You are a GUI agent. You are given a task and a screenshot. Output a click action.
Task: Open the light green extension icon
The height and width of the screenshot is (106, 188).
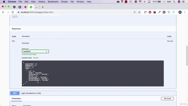click(x=173, y=12)
